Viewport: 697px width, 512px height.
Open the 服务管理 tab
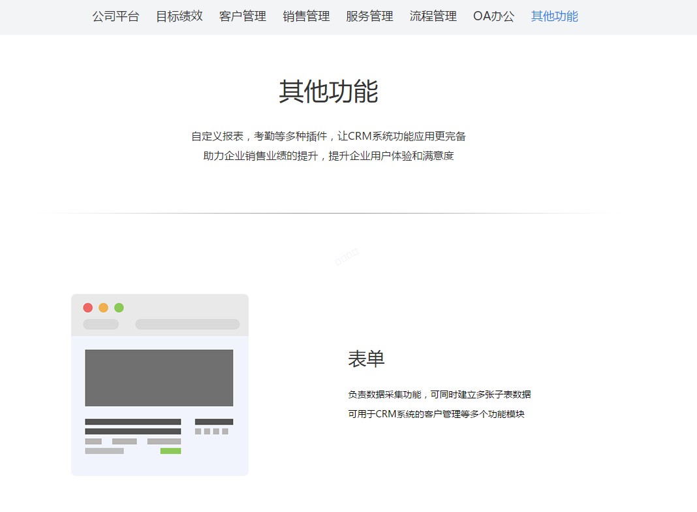click(369, 16)
